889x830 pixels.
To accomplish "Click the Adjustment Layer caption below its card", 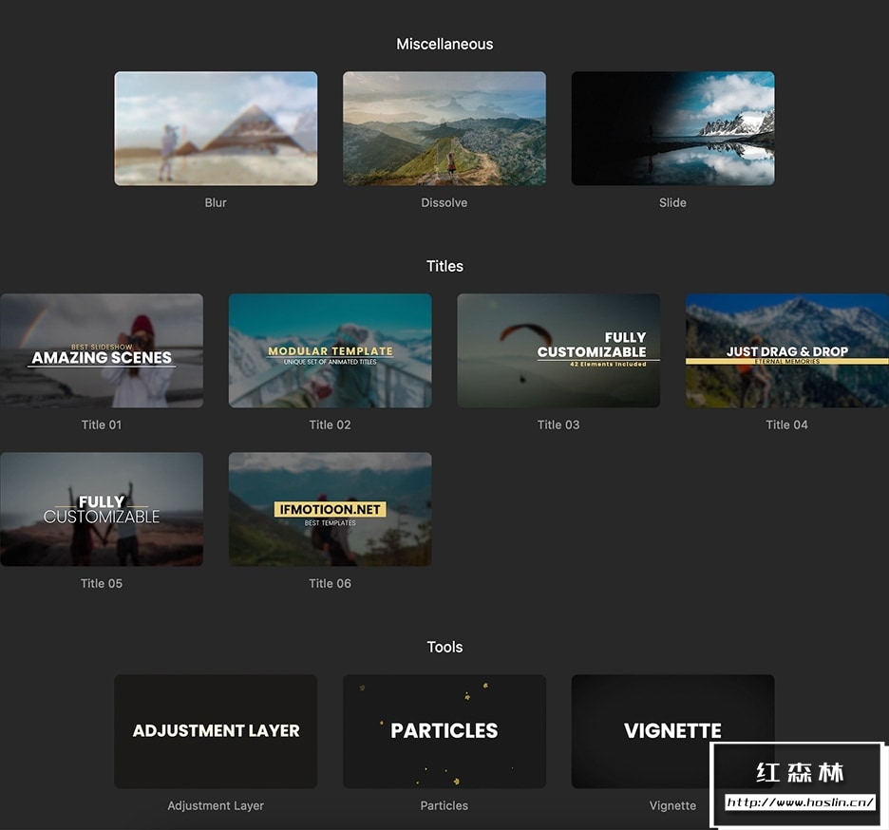I will pos(216,805).
